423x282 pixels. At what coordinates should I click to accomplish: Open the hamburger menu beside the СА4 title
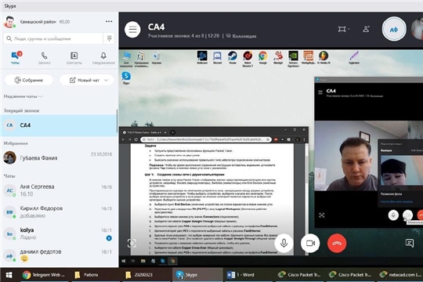pyautogui.click(x=132, y=30)
